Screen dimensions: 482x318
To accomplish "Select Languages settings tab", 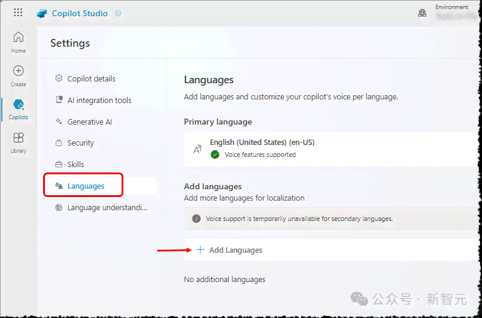I will (x=102, y=186).
